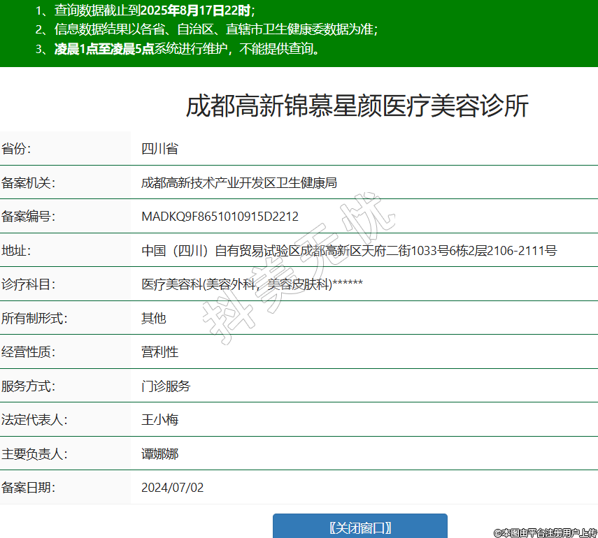Select the ownership value 其他
Screen dimensions: 598x538
pos(154,319)
